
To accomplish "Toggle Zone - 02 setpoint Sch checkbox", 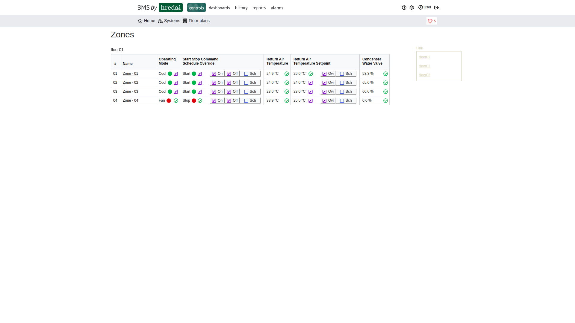I will coord(342,83).
